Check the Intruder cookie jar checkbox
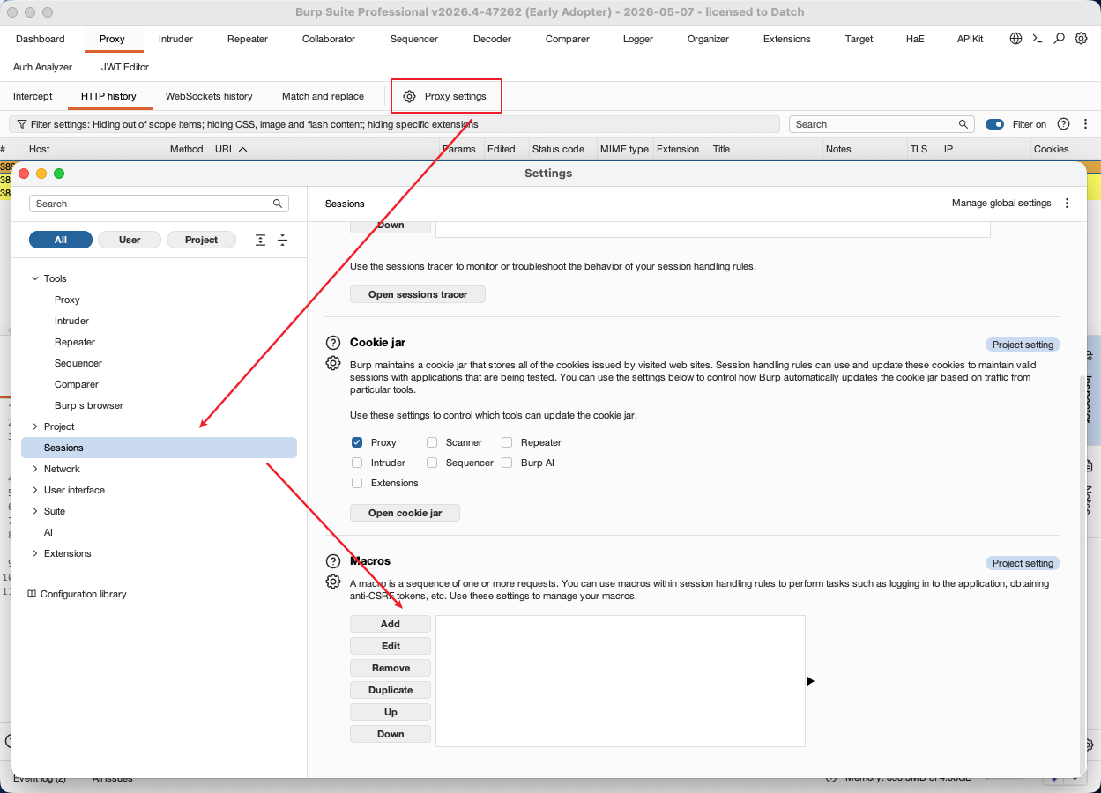The image size is (1101, 793). (357, 463)
